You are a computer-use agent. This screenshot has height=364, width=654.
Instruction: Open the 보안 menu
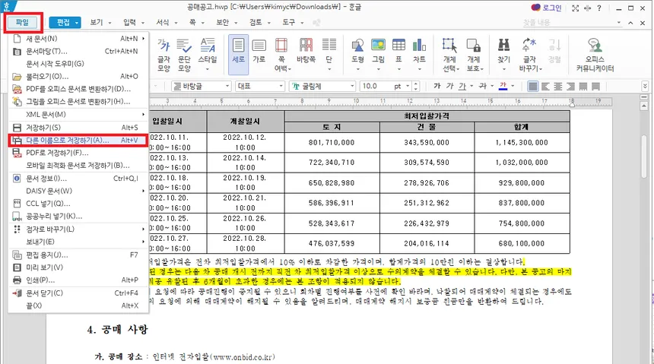pos(227,23)
